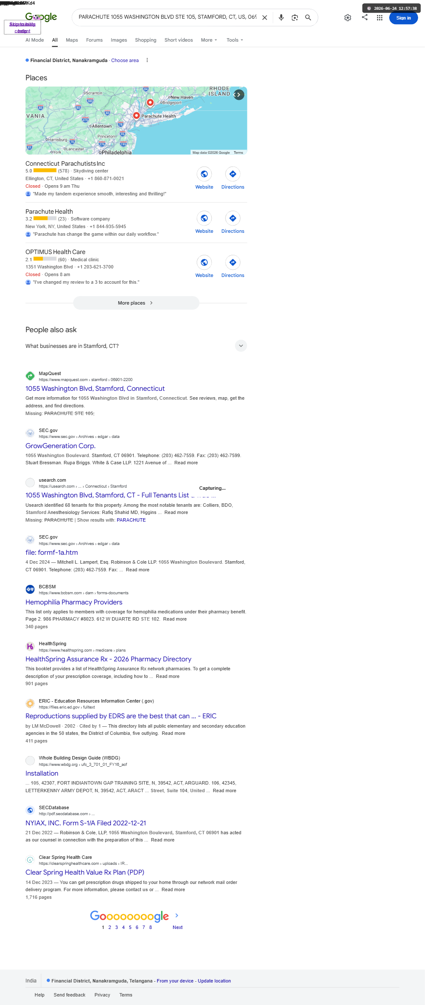The height and width of the screenshot is (1005, 430).
Task: Open Connecticut Parachutists Inc place title
Action: (65, 164)
